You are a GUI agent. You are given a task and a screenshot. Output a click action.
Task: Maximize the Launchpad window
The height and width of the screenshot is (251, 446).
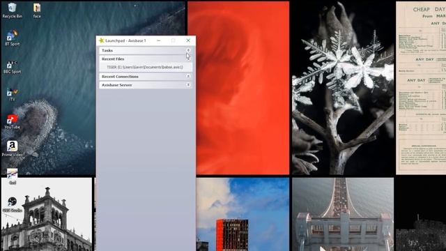[x=174, y=40]
